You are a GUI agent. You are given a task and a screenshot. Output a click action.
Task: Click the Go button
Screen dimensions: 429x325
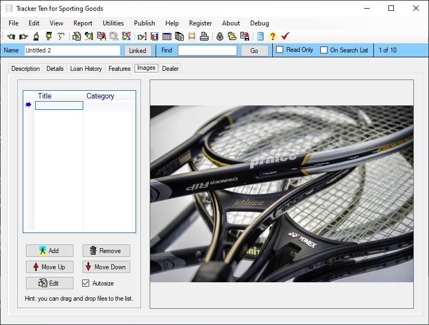[254, 51]
